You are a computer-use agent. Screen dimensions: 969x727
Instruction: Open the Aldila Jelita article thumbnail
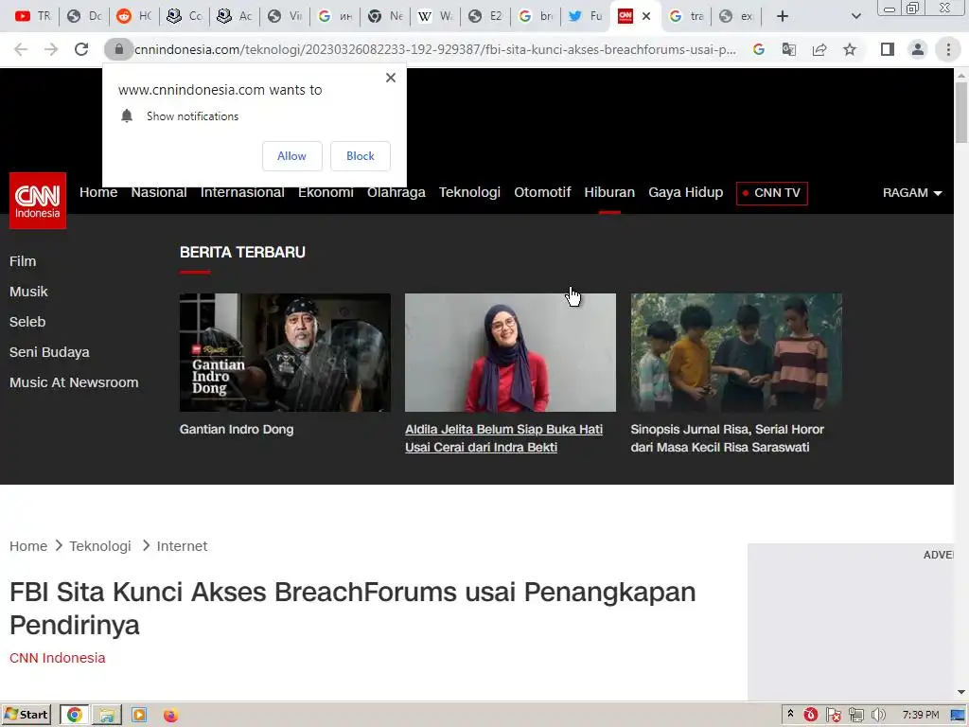click(510, 352)
